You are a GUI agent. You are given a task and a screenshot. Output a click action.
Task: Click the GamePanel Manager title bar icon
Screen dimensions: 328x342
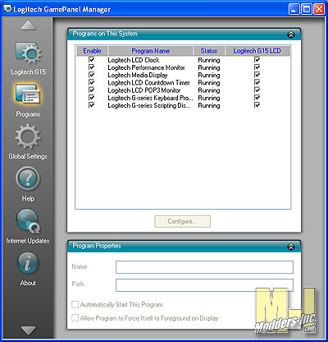pyautogui.click(x=7, y=8)
